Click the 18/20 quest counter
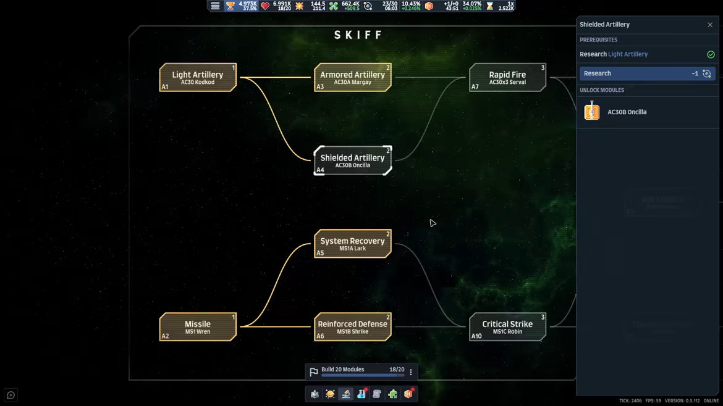This screenshot has height=406, width=723. point(397,369)
